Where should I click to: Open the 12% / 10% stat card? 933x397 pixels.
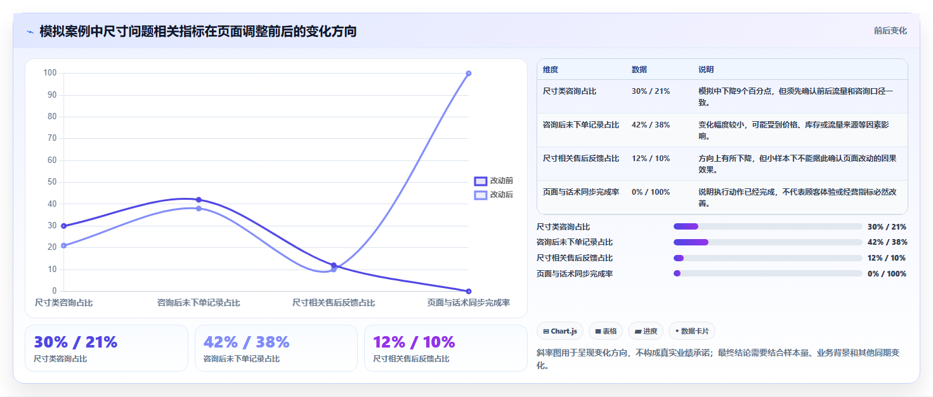pyautogui.click(x=446, y=348)
